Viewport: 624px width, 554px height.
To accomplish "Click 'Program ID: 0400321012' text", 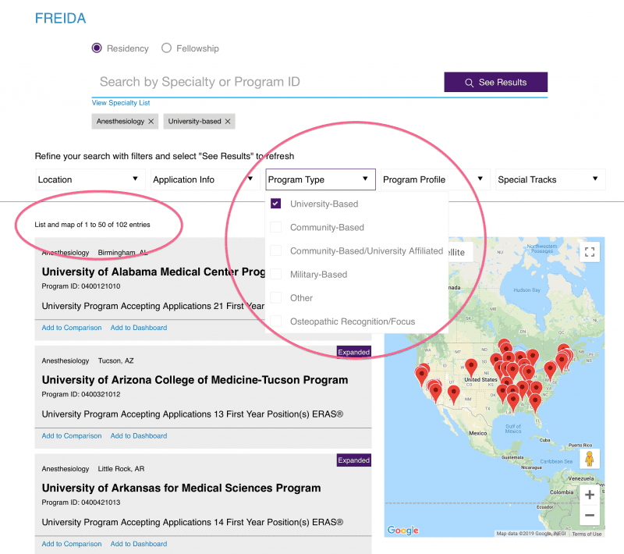I will (x=81, y=394).
